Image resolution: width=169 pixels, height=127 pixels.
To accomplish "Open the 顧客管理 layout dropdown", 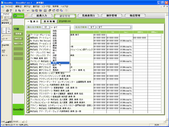I will 6,23.
